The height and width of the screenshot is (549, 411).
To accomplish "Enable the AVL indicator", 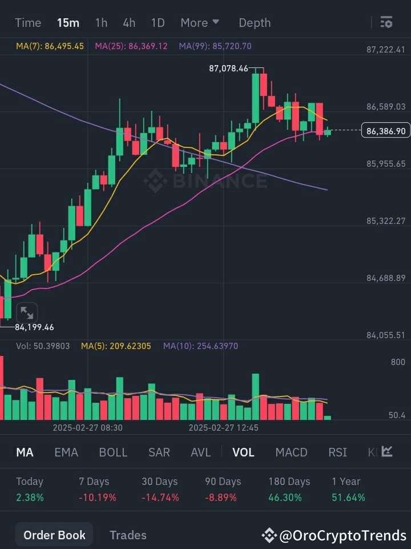I will 201,452.
